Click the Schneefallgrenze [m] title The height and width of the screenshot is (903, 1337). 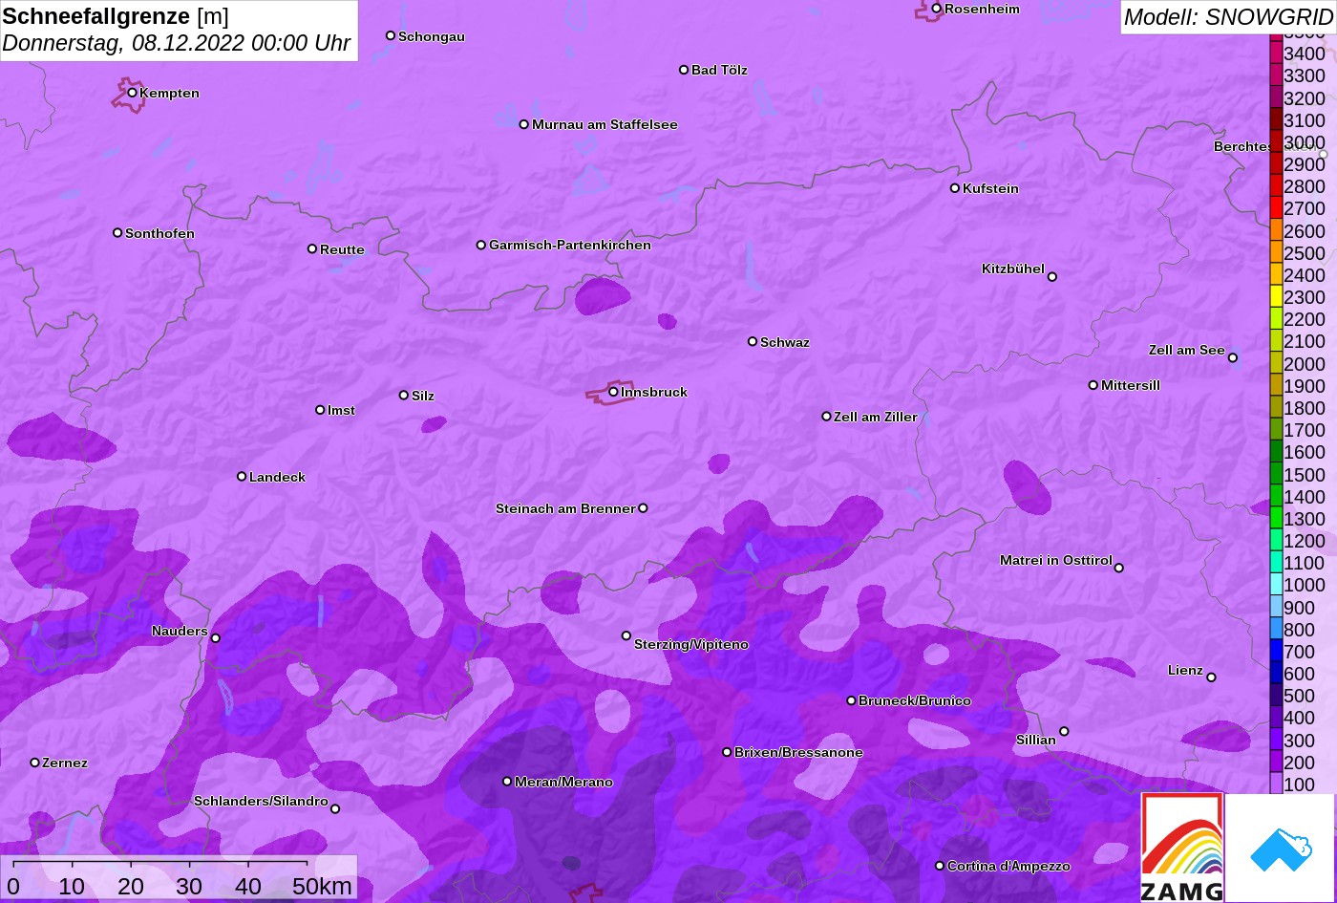[x=116, y=16]
